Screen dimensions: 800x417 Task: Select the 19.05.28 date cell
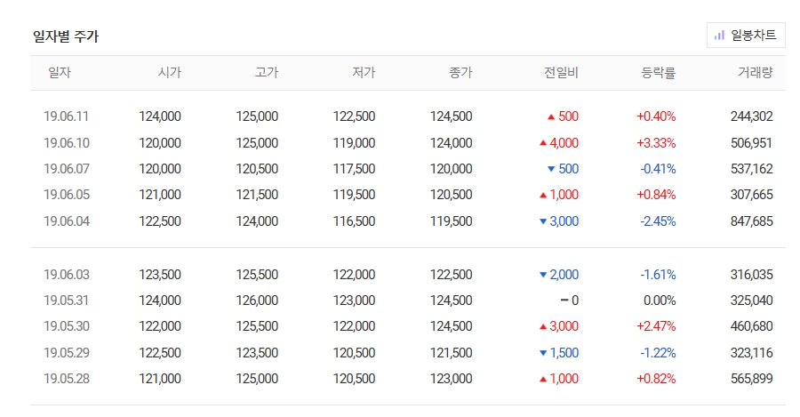(67, 379)
